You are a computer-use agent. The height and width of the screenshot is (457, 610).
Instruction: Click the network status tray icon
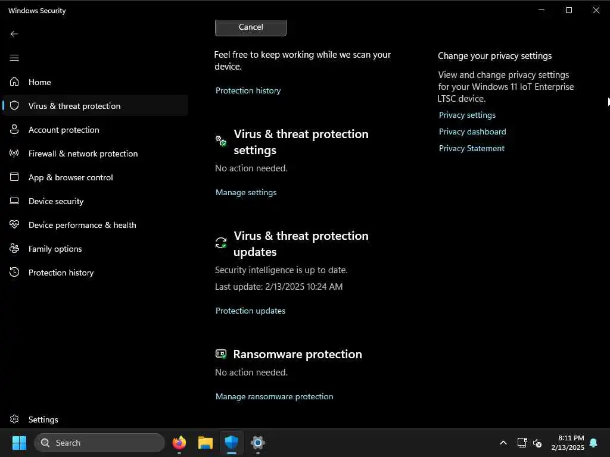522,443
